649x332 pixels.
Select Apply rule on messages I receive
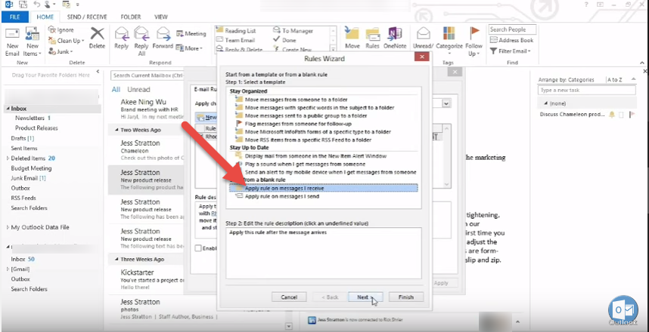click(x=323, y=188)
